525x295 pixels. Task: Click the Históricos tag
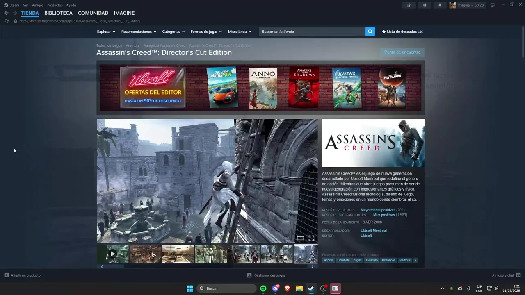[x=388, y=260]
